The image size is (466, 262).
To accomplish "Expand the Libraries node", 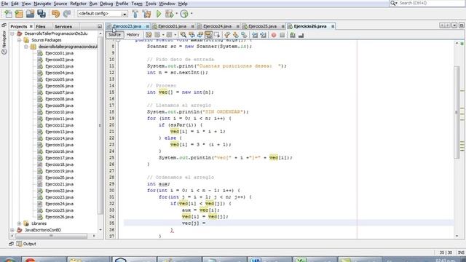I will tap(20, 223).
